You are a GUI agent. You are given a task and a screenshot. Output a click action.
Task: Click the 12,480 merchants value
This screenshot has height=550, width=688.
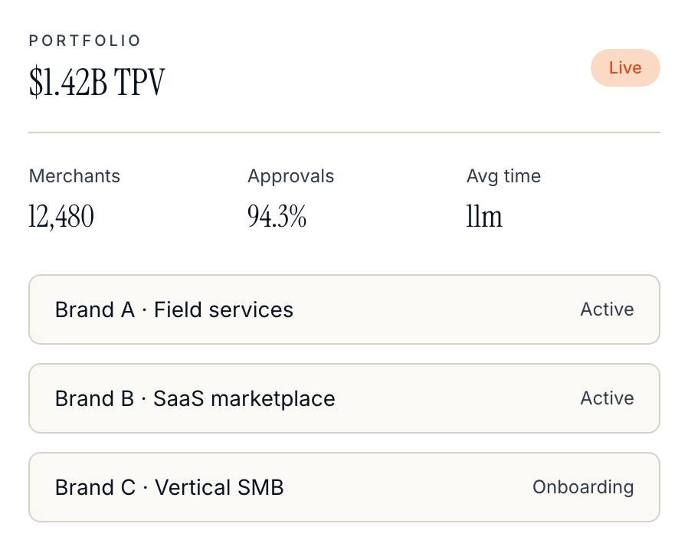[61, 216]
